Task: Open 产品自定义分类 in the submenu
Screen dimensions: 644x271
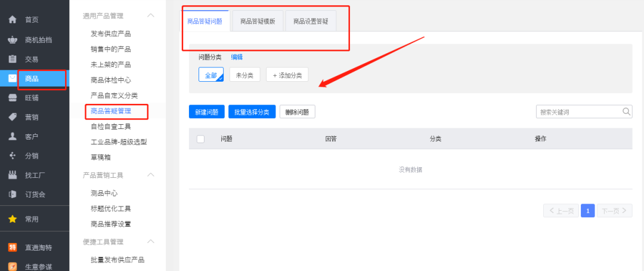Action: tap(114, 96)
